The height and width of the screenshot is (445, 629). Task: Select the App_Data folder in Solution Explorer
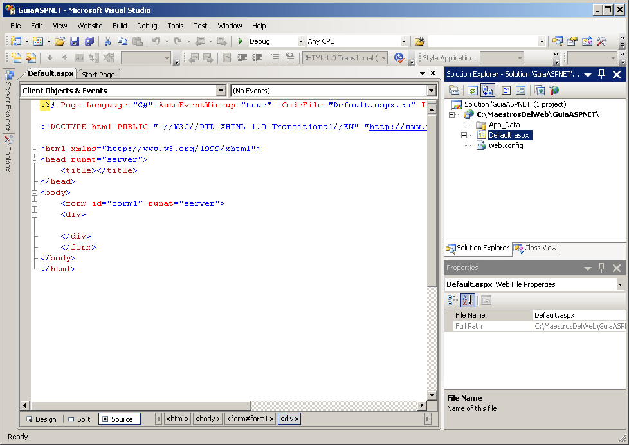pyautogui.click(x=504, y=125)
